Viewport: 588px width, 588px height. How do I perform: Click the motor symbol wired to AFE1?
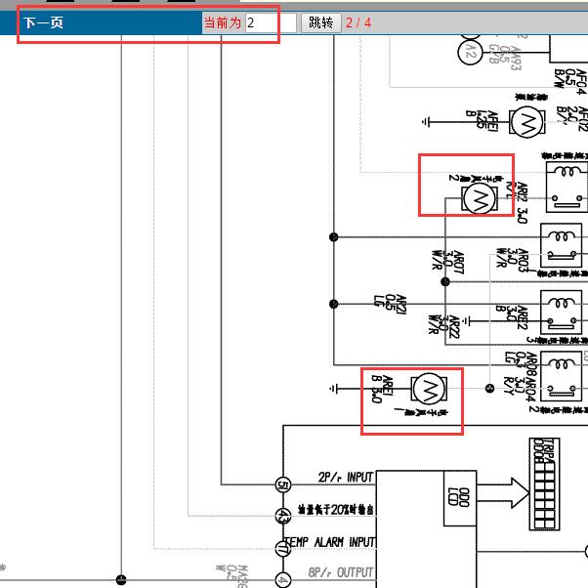(x=527, y=122)
